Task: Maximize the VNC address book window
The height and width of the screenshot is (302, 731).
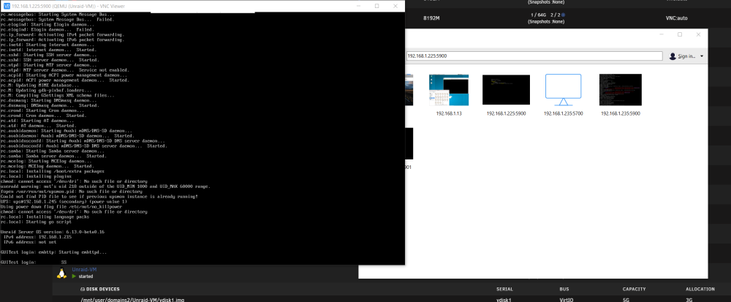Action: [x=680, y=34]
